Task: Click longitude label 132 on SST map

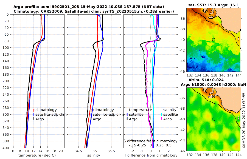Action: click(190, 75)
